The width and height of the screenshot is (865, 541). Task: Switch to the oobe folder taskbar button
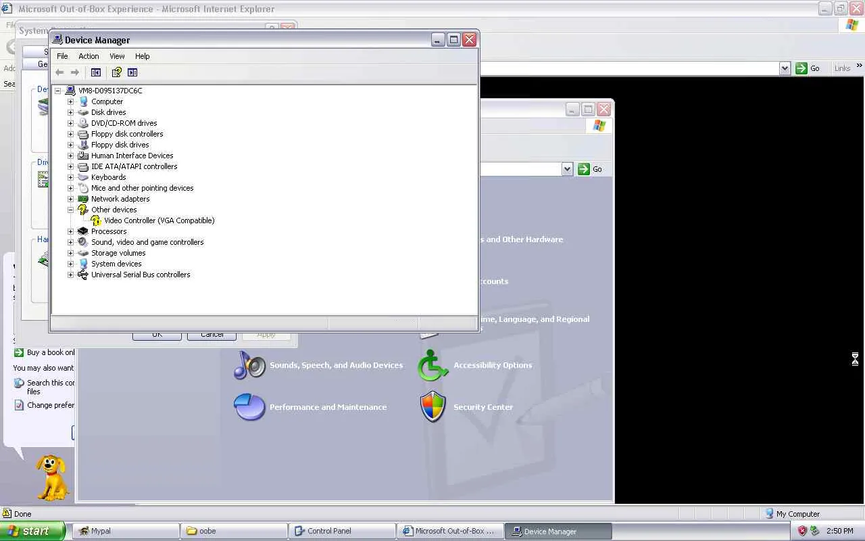pos(233,531)
